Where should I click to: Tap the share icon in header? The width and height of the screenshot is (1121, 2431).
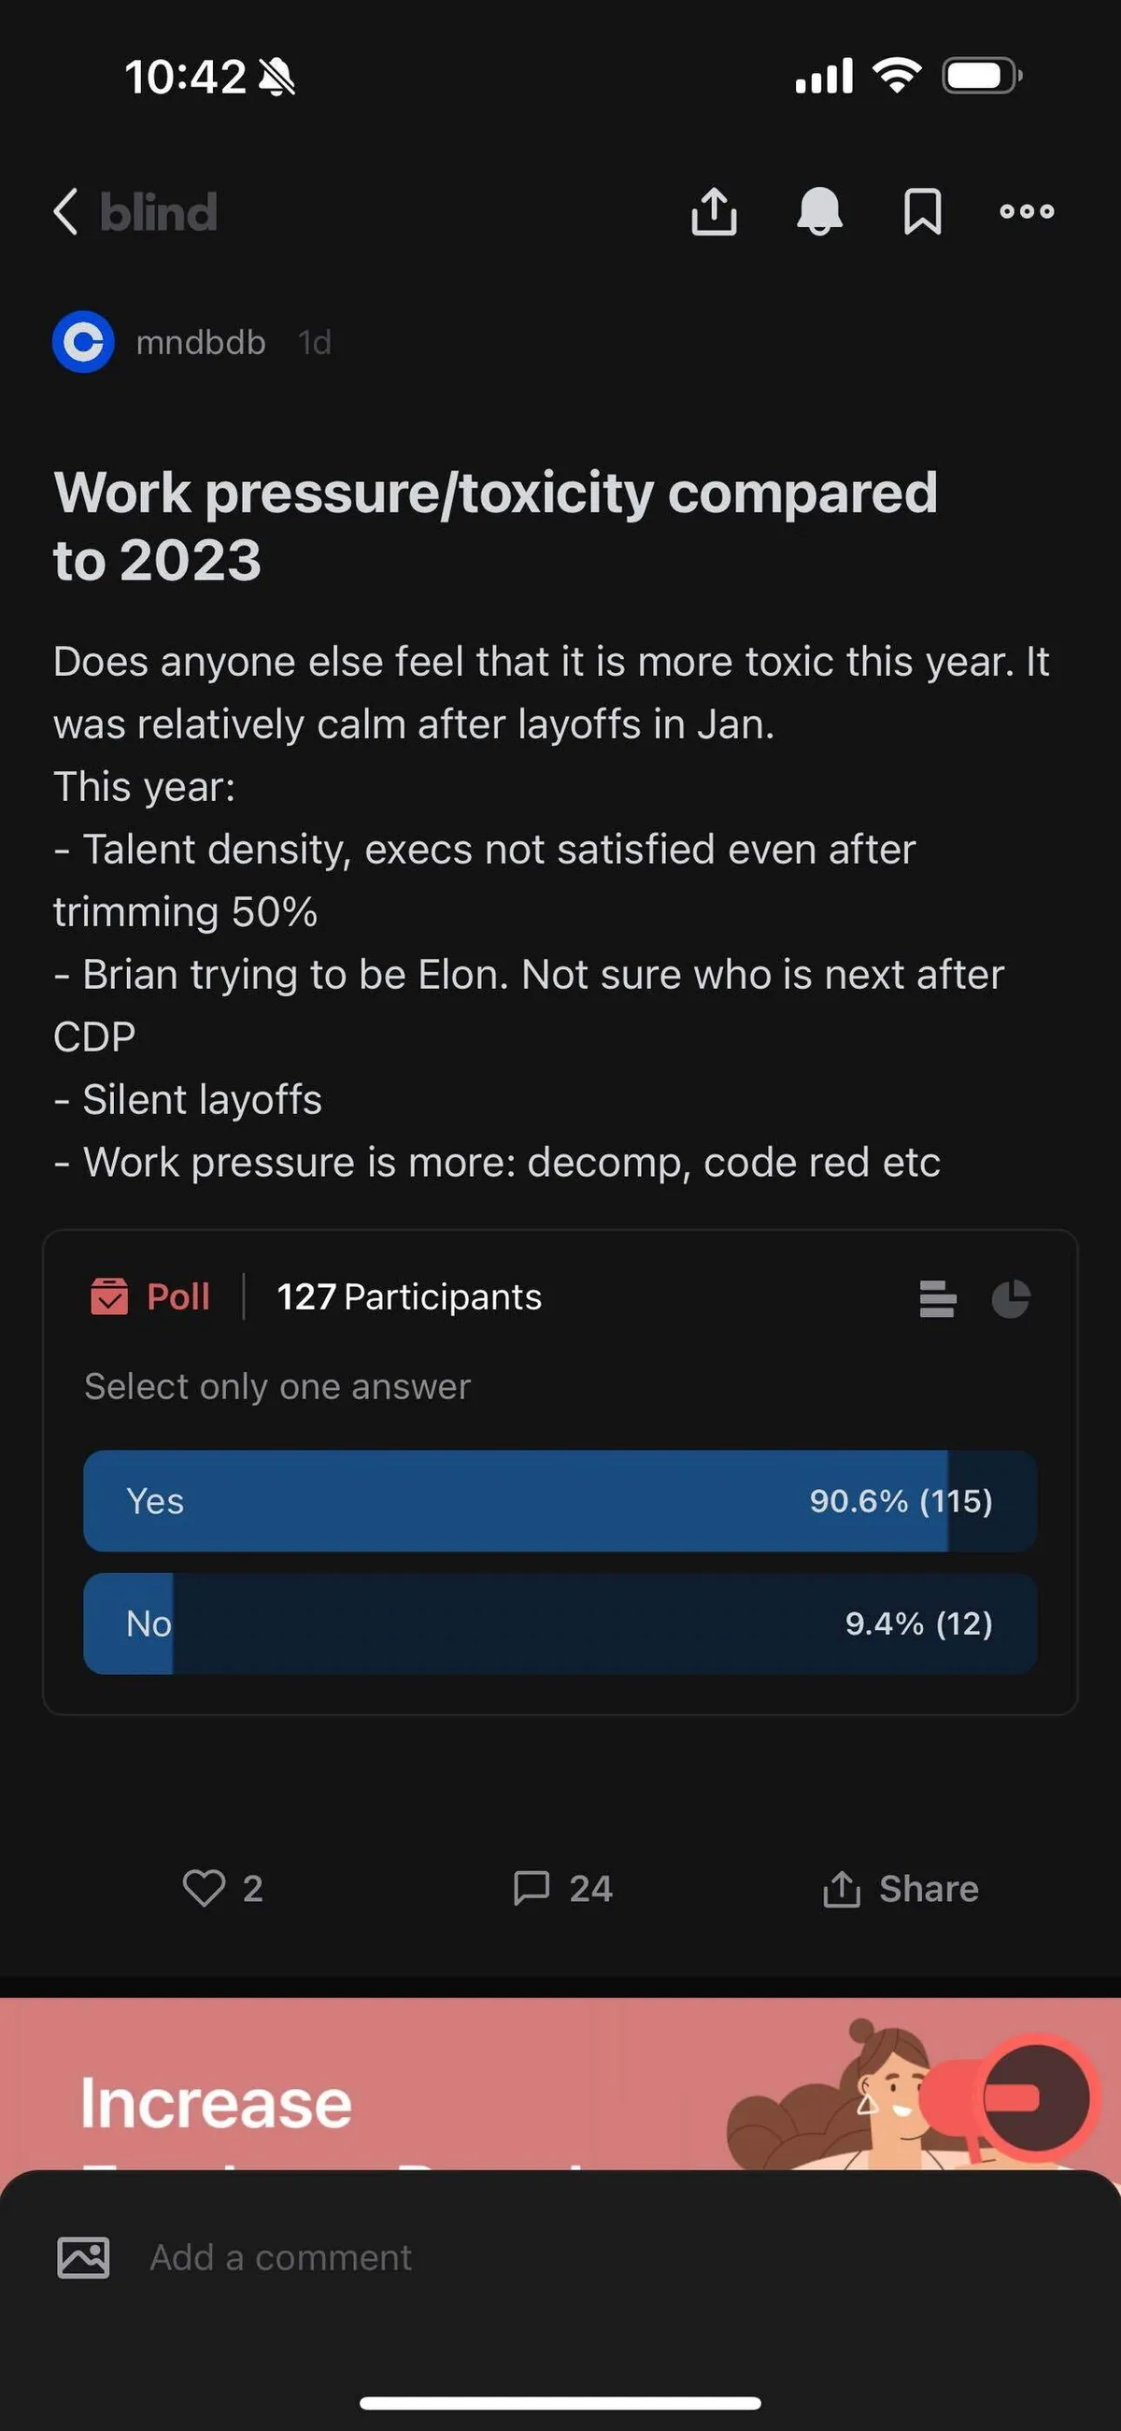(x=714, y=210)
